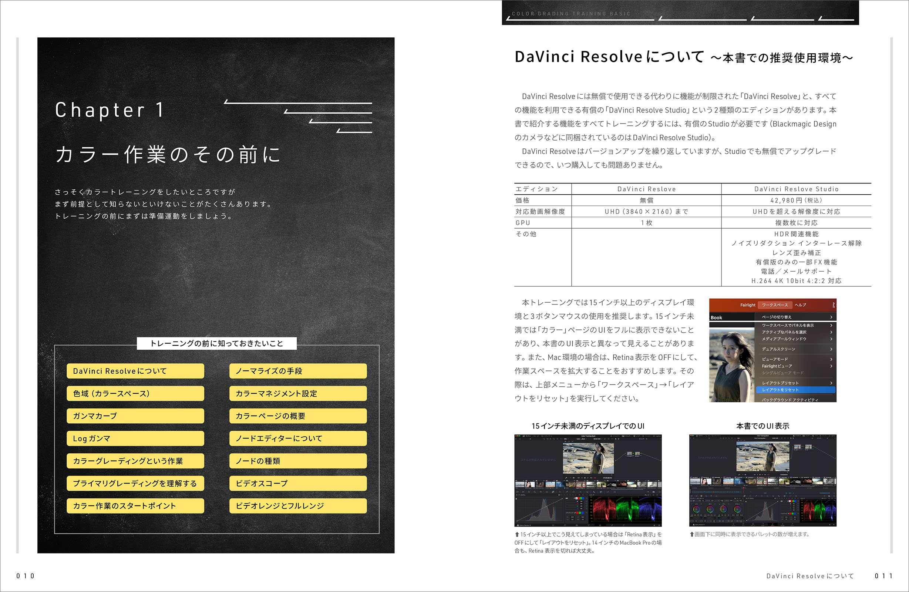Click the 'カラー作業のその前に' chapter title
The image size is (909, 592).
pos(168,155)
